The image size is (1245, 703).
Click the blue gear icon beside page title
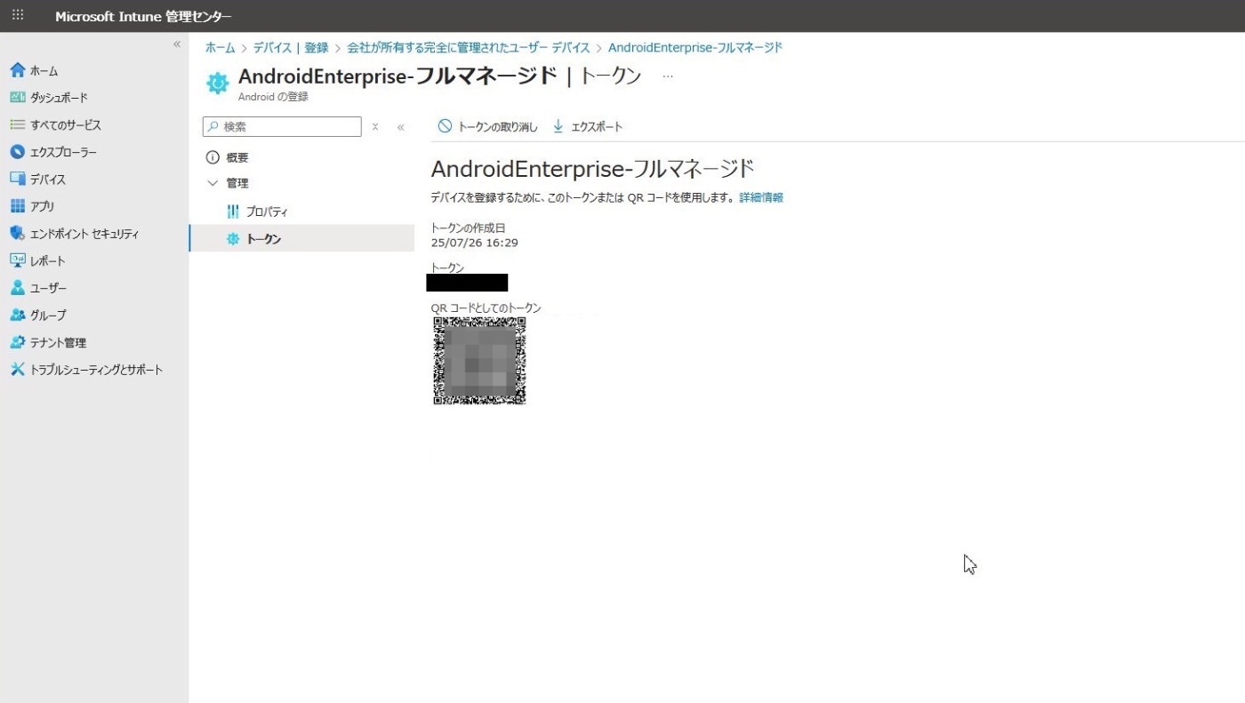click(x=217, y=83)
